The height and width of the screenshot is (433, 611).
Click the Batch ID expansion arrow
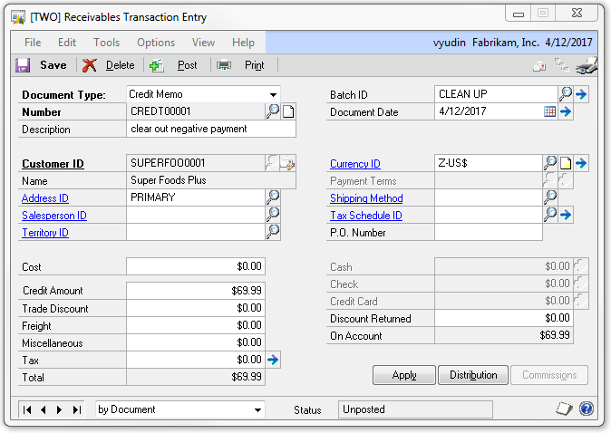pyautogui.click(x=581, y=93)
